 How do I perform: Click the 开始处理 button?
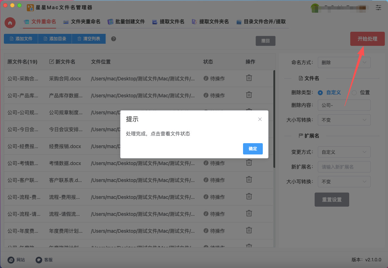tap(367, 39)
